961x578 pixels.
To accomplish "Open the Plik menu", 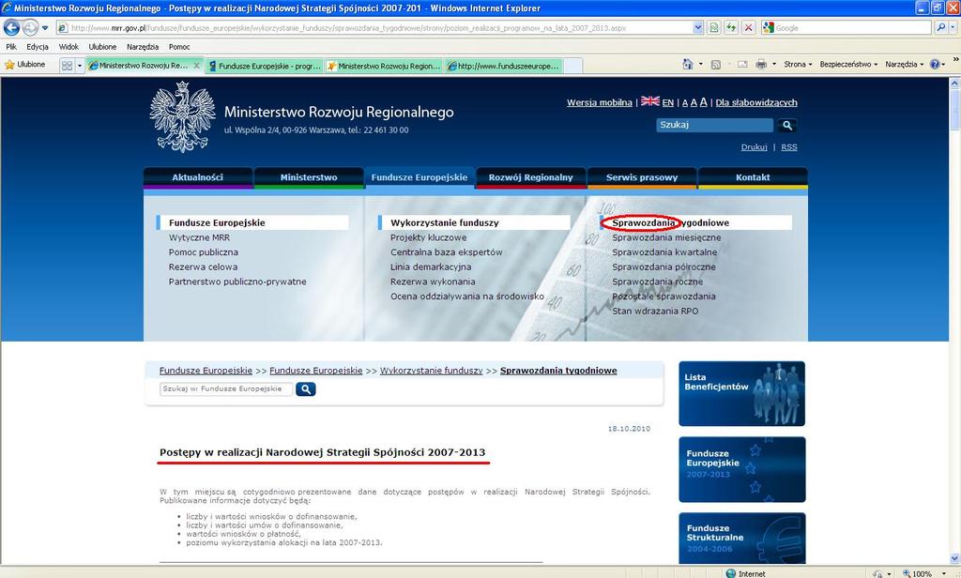I will pos(11,47).
